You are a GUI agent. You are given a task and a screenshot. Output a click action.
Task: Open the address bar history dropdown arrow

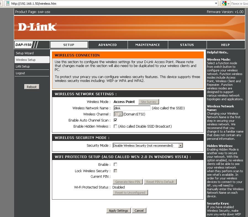pyautogui.click(x=216, y=3)
